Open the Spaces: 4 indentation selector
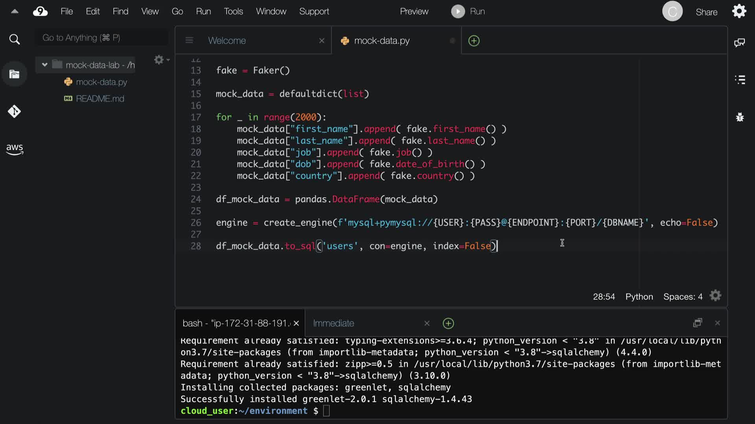 [683, 297]
